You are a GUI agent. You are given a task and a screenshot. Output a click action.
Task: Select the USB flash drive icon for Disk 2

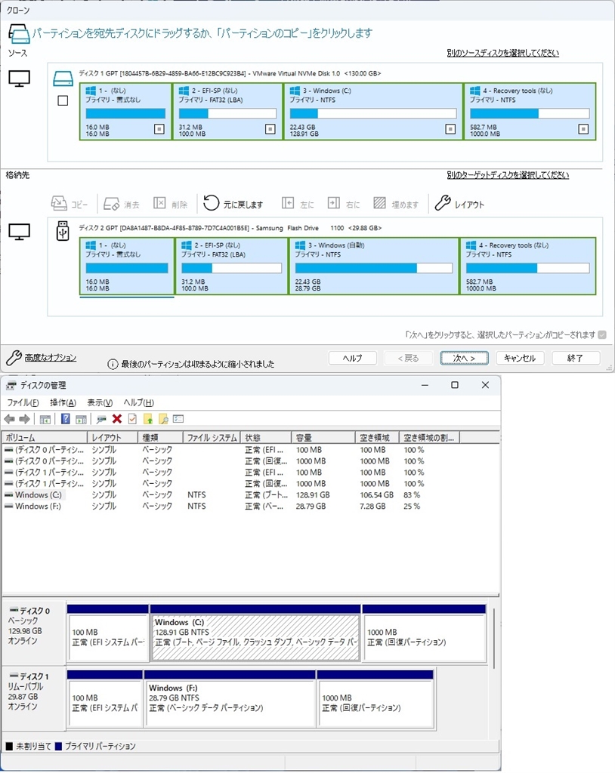click(63, 231)
